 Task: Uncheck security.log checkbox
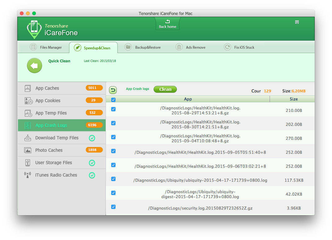113,207
